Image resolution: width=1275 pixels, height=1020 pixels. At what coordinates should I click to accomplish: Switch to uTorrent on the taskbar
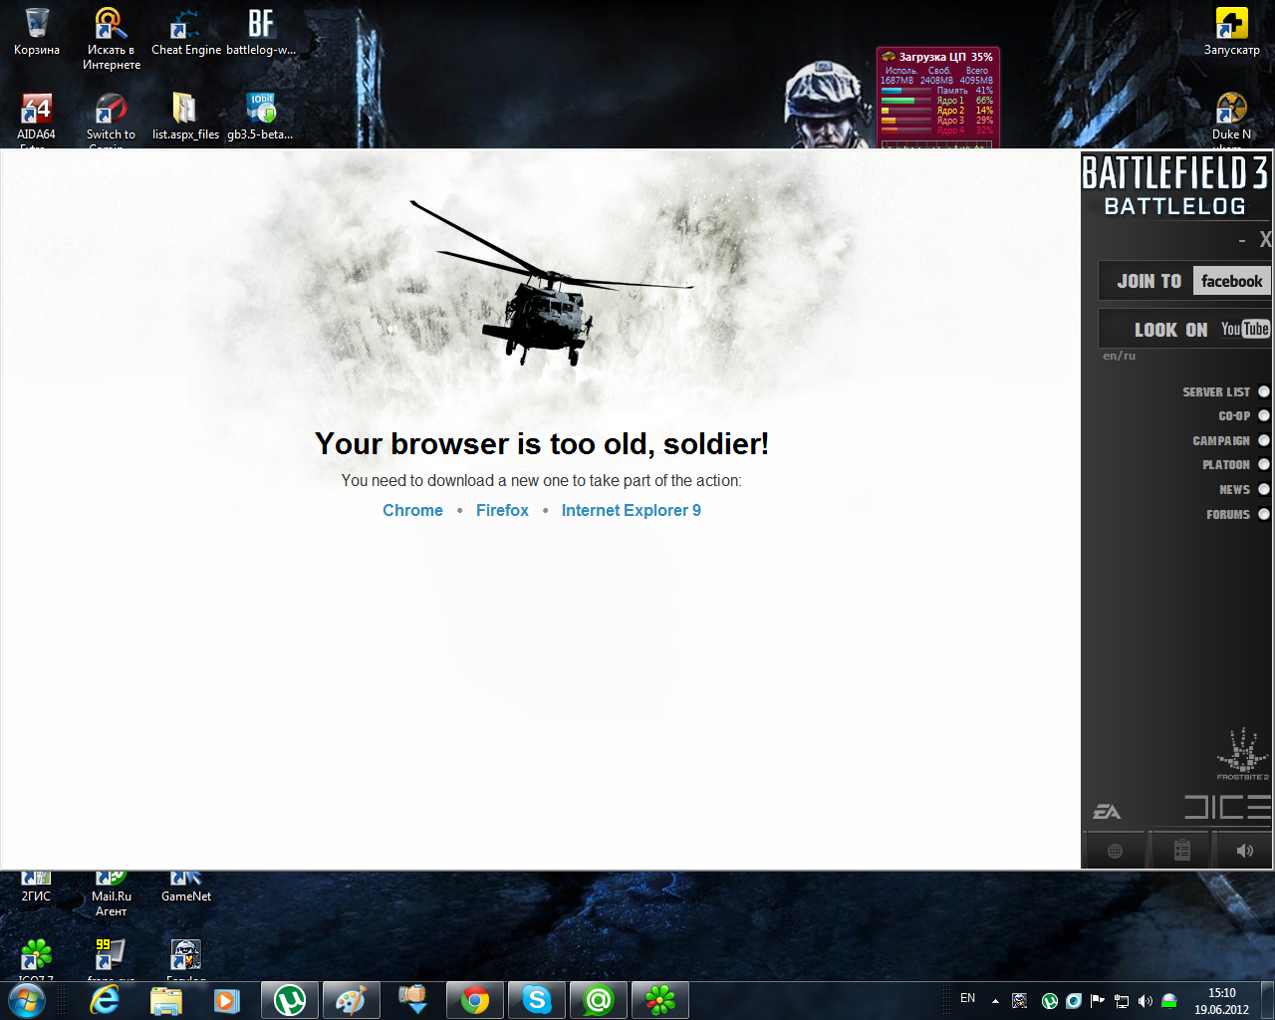(290, 1000)
